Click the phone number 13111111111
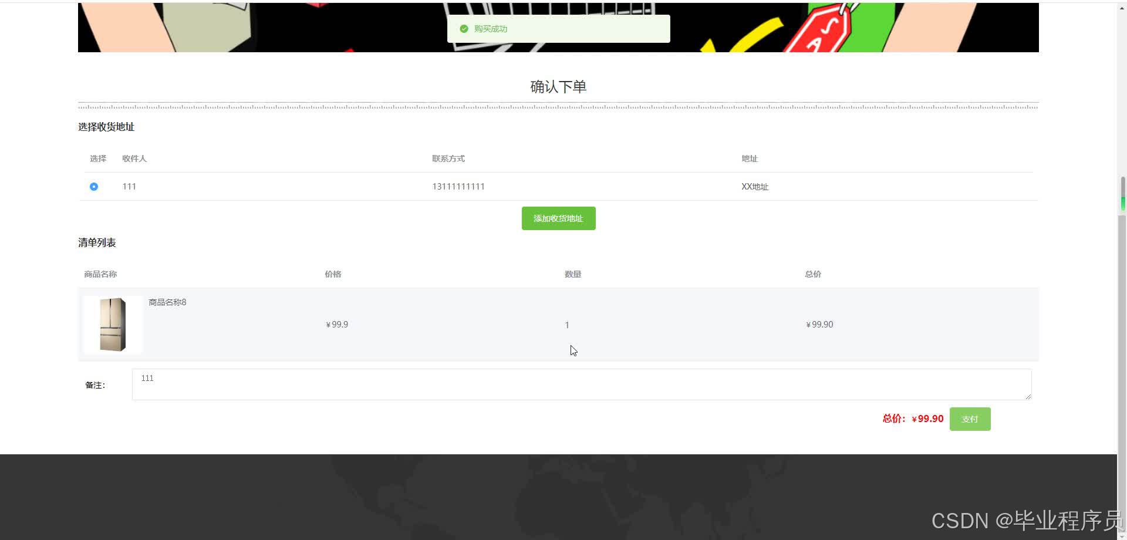Image resolution: width=1127 pixels, height=540 pixels. click(x=458, y=187)
